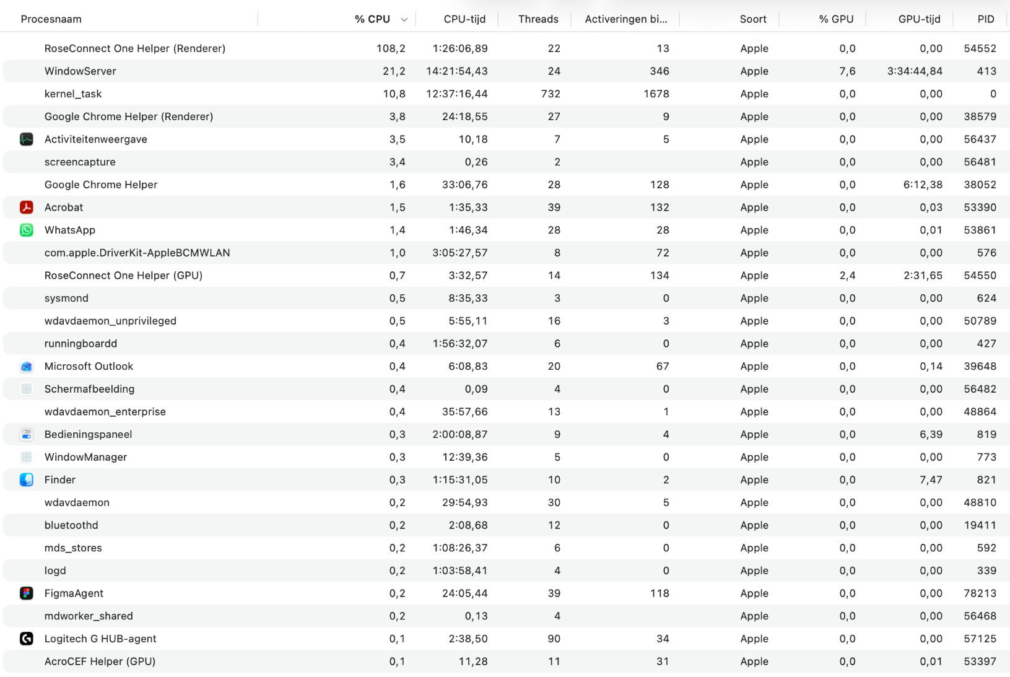The width and height of the screenshot is (1010, 677).
Task: Click the Logitech G HUB-agent icon
Action: pos(26,639)
